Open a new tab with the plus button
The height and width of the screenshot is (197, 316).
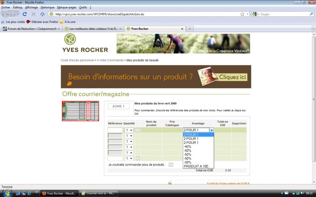point(190,29)
